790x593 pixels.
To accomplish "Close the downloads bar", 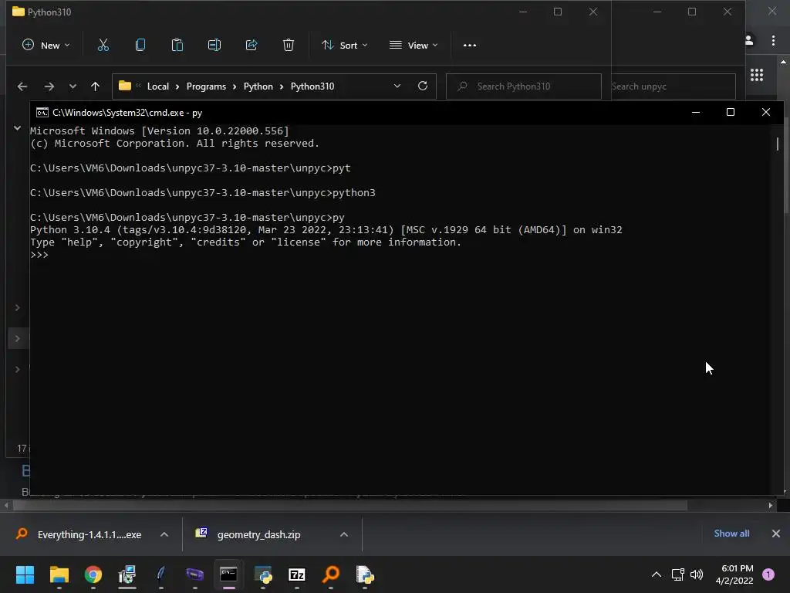I will pyautogui.click(x=776, y=534).
